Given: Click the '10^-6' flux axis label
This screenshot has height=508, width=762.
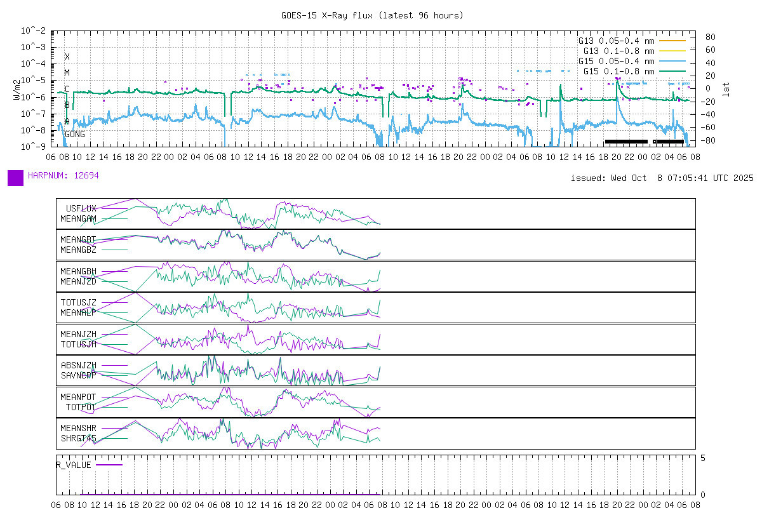Looking at the screenshot, I should (33, 97).
